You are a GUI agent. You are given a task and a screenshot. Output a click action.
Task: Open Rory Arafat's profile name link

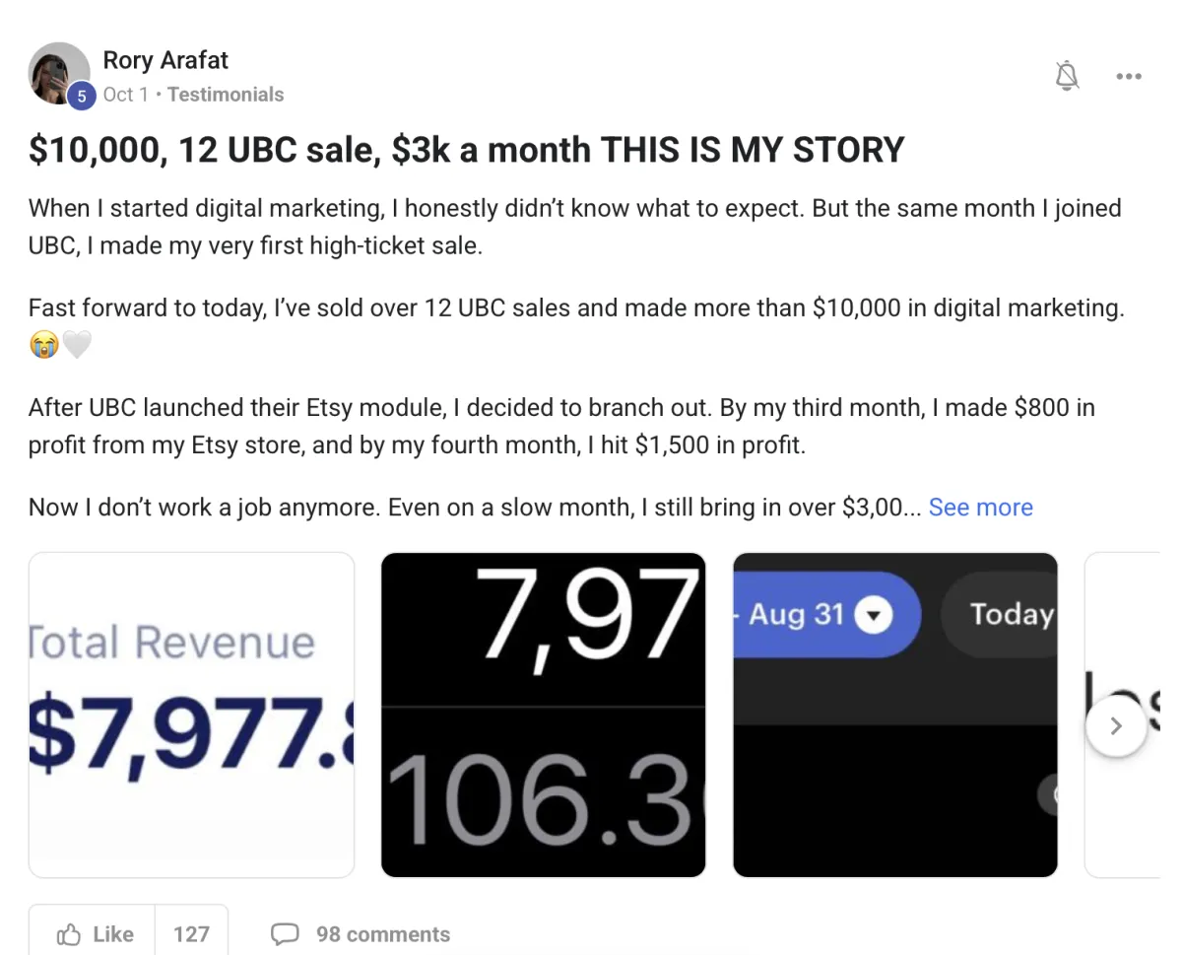tap(165, 60)
